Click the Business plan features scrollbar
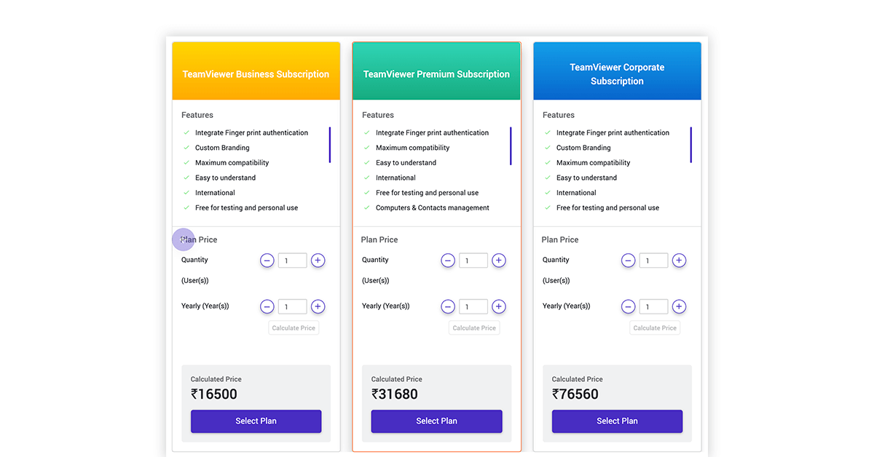This screenshot has height=457, width=874. 330,145
